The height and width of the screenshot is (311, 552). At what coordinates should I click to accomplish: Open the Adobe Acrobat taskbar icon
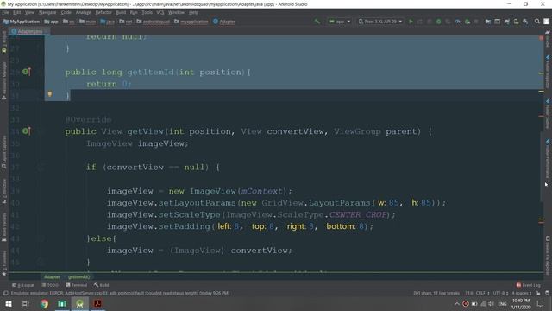(97, 303)
